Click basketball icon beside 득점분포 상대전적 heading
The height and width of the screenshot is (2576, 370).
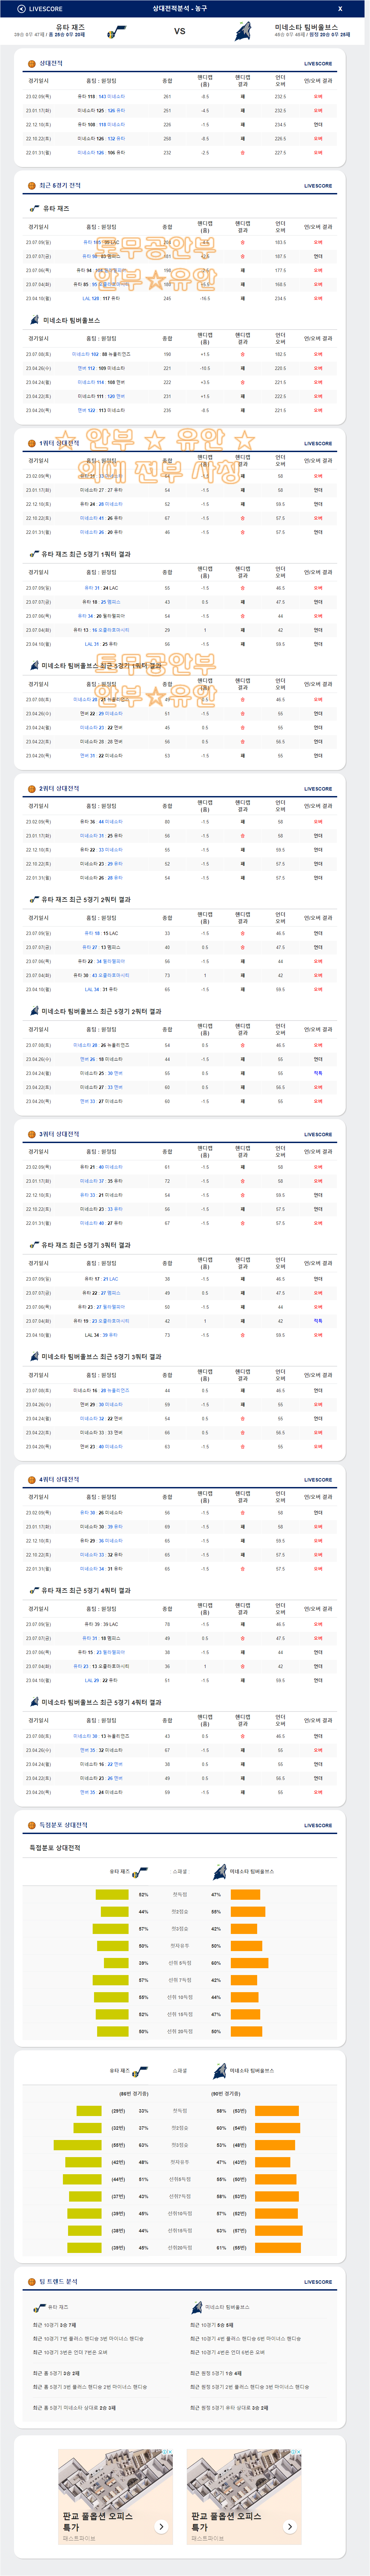(32, 1825)
